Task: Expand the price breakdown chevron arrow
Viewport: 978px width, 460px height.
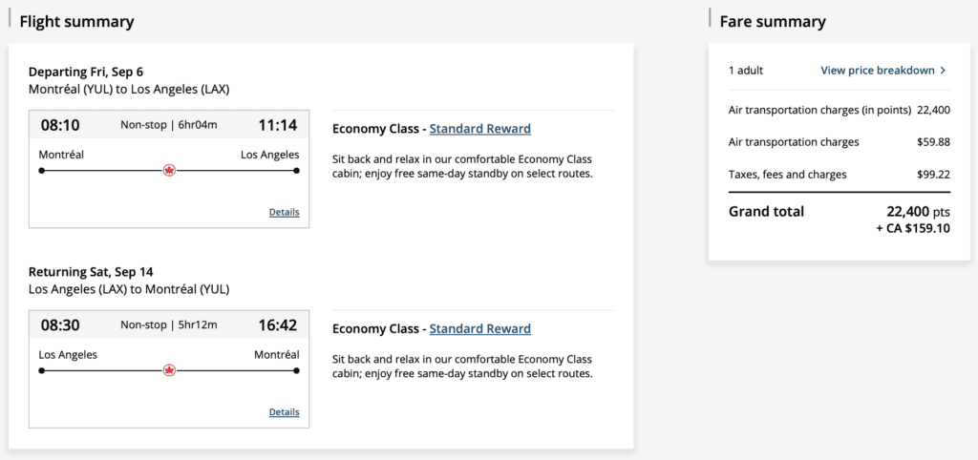Action: 943,71
